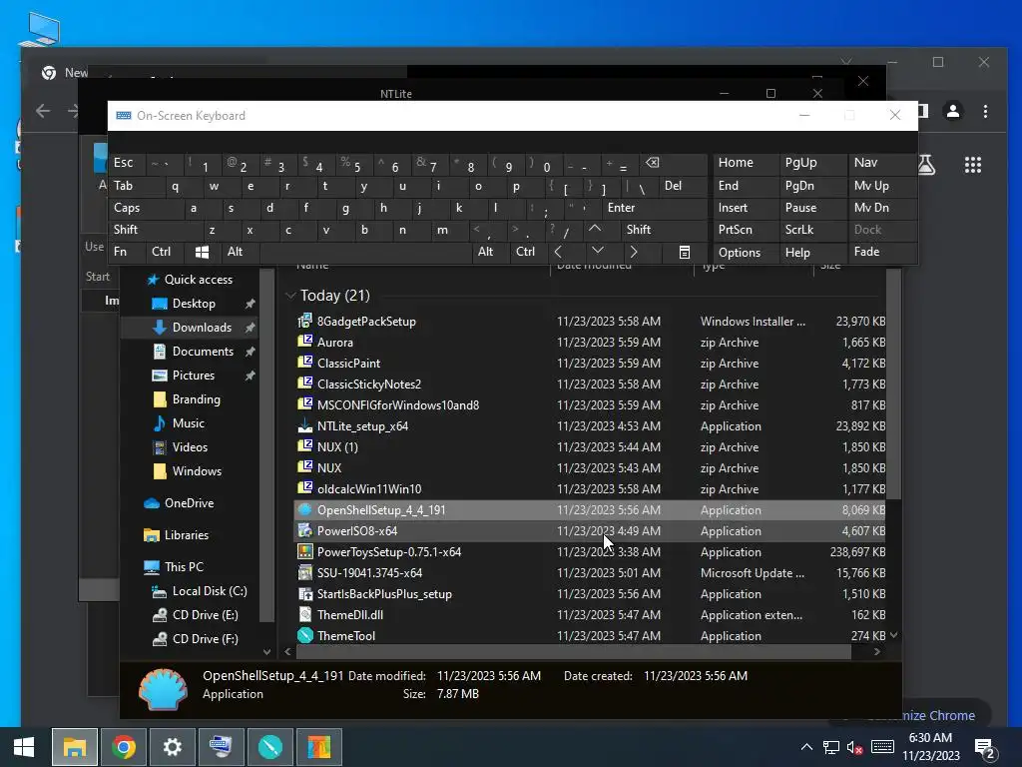The image size is (1022, 767).
Task: Toggle the Fade key on keyboard
Action: tap(882, 252)
